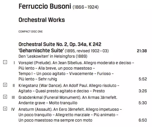Click COMPACT DISC ONE label
This screenshot has height=127, width=152.
[31, 32]
